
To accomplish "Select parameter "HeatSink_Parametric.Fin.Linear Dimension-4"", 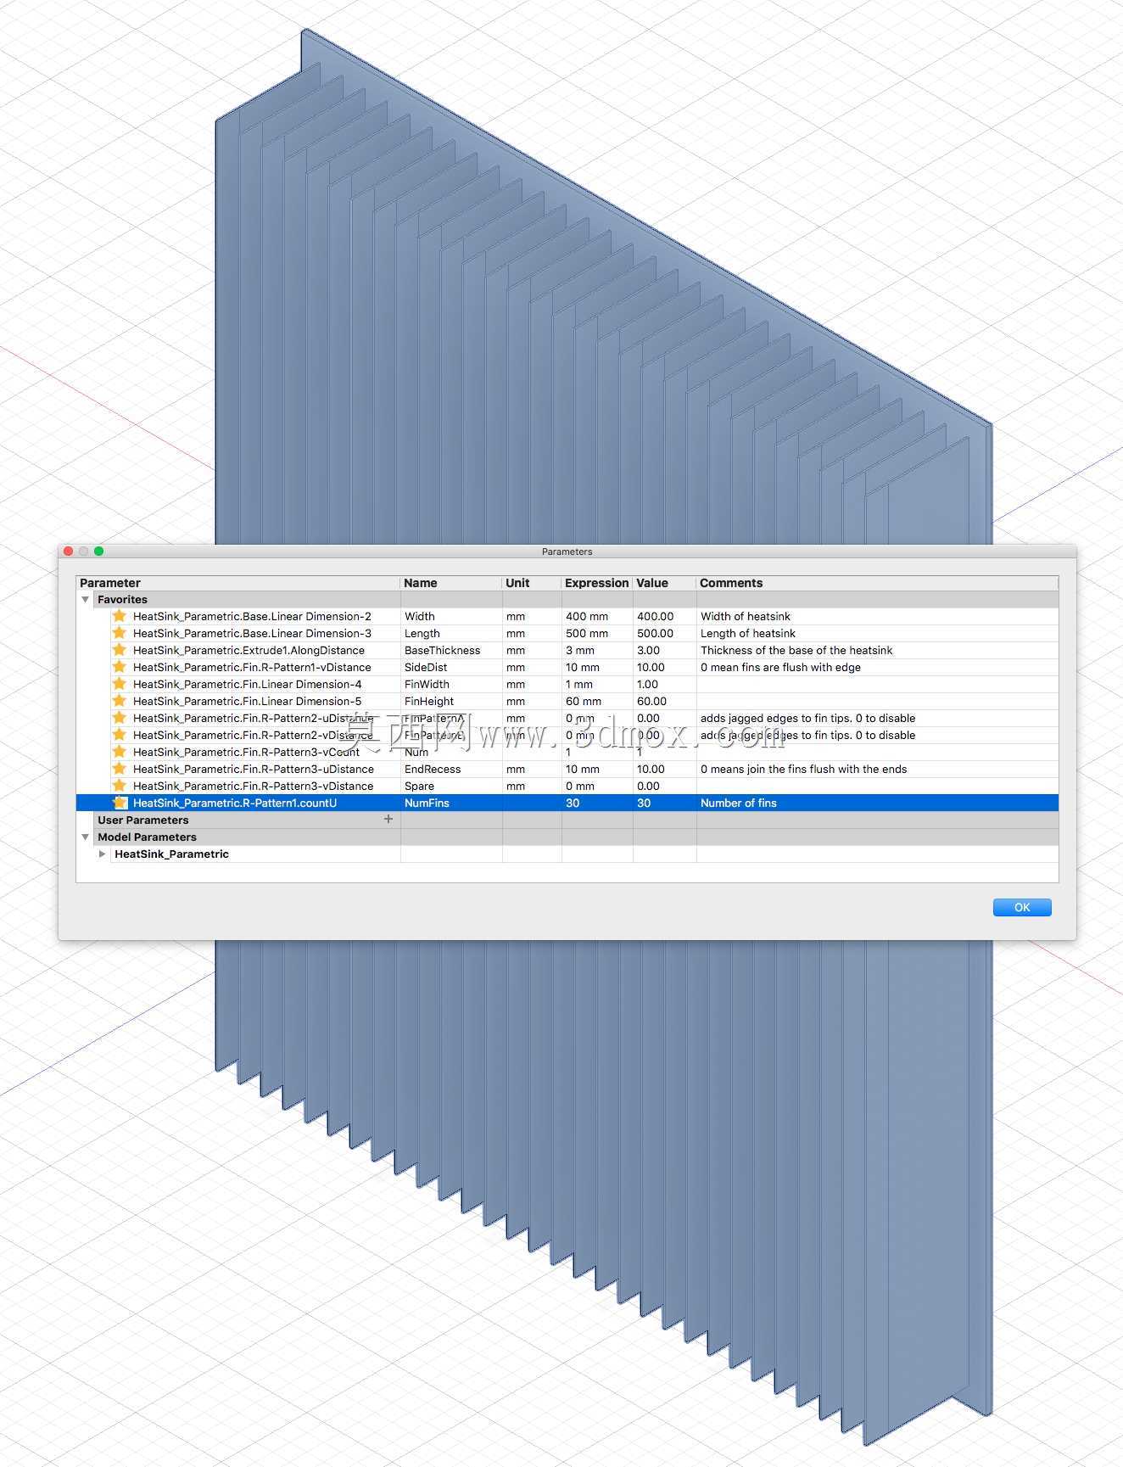I will click(x=248, y=685).
